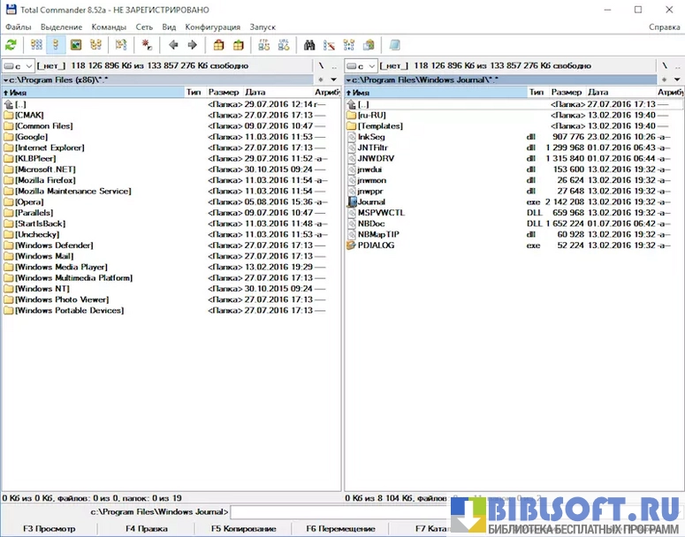Screen dimensions: 685x537
Task: Open file search with the binoculars icon
Action: (310, 45)
